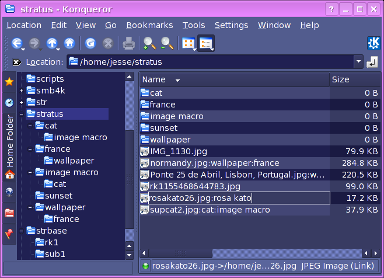This screenshot has width=384, height=278.
Task: Click the Stop loading icon
Action: coord(108,44)
